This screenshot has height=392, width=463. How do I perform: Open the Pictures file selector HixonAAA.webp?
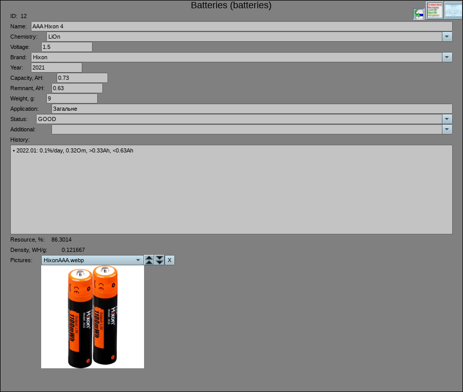tap(92, 260)
